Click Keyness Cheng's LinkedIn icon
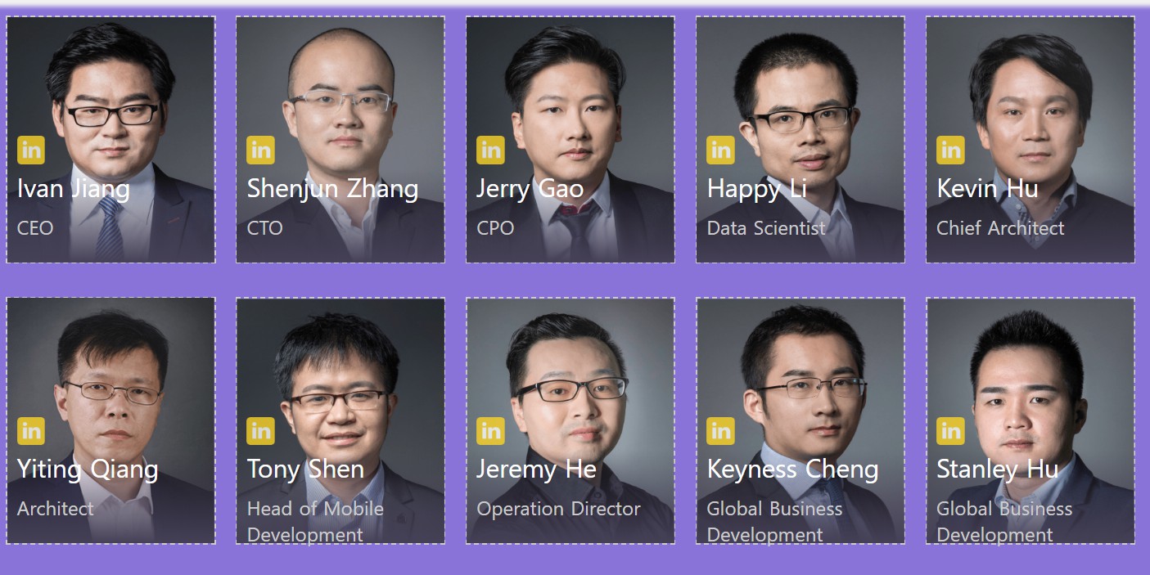The width and height of the screenshot is (1150, 575). pos(721,431)
